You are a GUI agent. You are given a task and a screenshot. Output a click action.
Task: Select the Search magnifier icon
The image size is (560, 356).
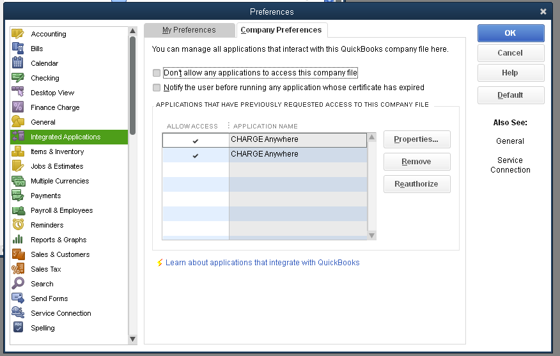click(18, 284)
